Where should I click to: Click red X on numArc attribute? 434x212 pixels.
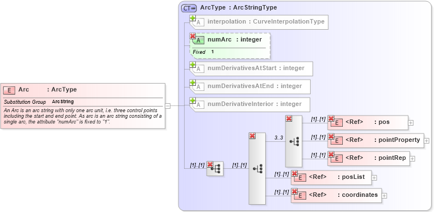click(x=193, y=36)
